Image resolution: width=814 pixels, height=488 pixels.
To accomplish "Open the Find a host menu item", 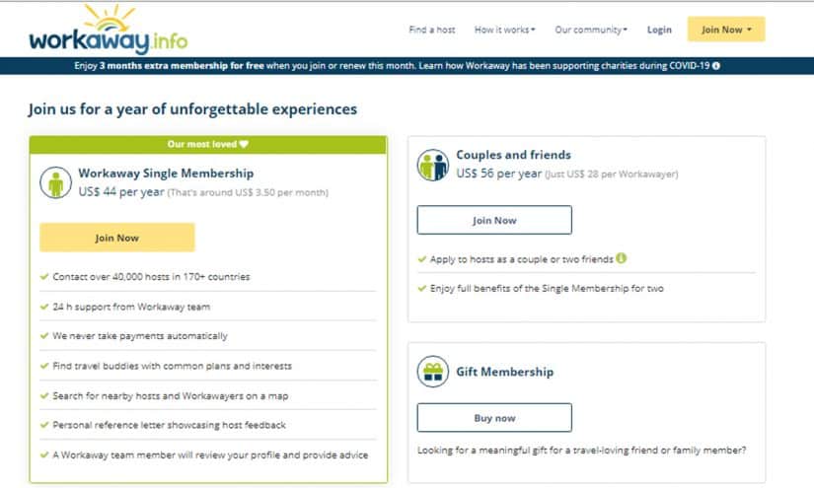I will [x=432, y=30].
